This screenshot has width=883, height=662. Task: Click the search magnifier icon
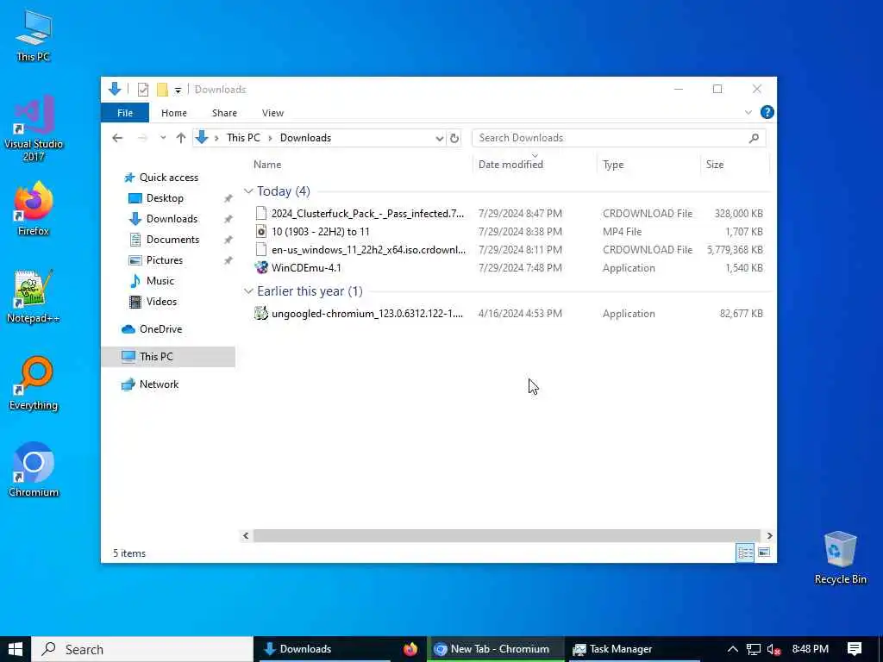tap(754, 138)
